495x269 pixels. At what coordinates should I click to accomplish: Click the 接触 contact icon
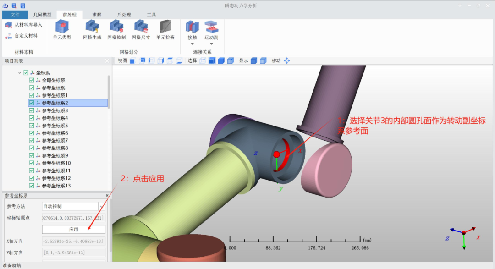click(x=192, y=27)
